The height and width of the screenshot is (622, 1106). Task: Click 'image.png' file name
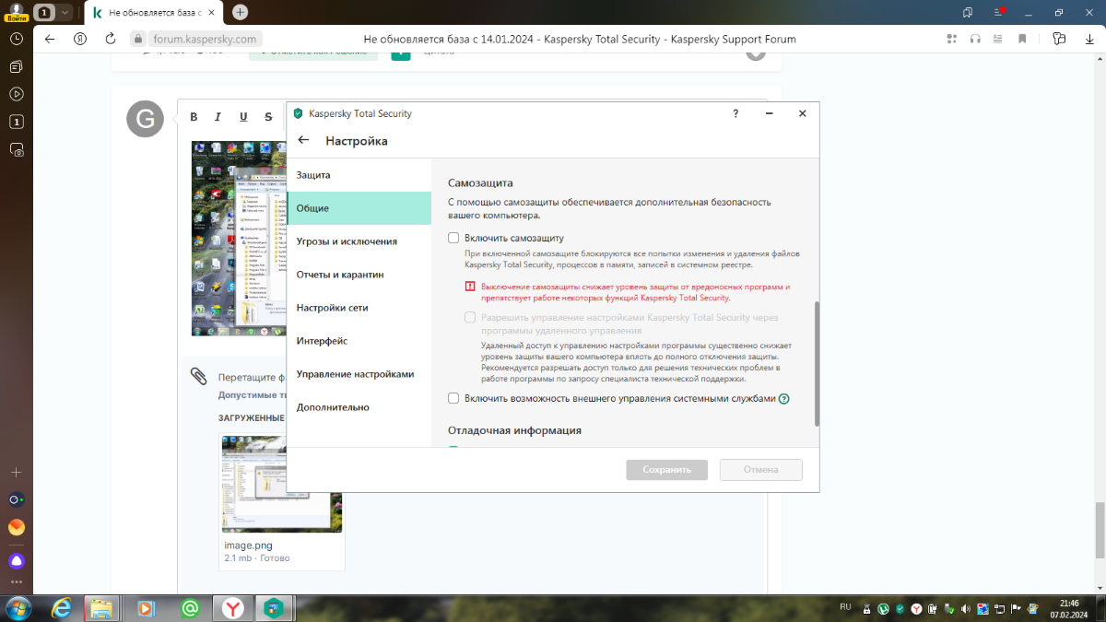tap(248, 546)
